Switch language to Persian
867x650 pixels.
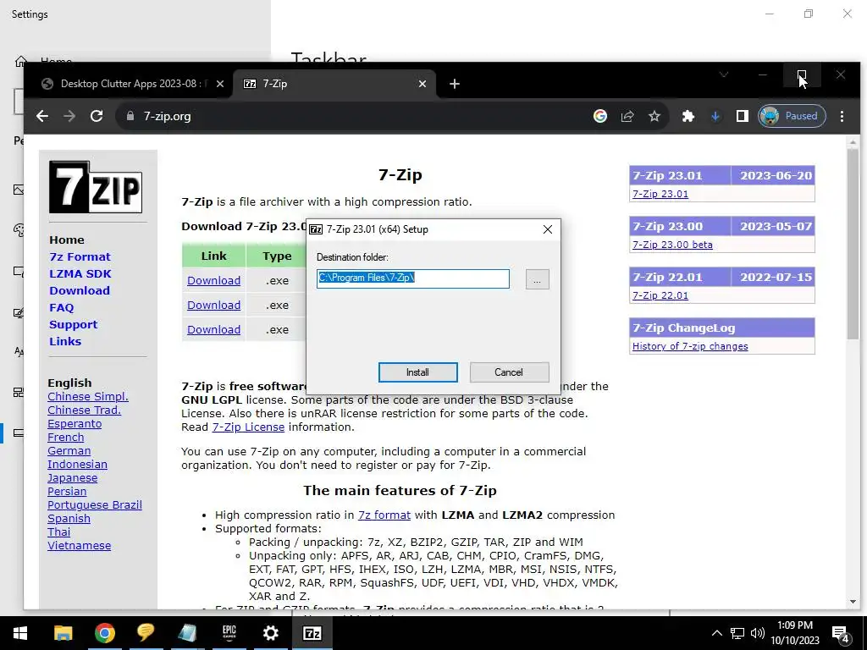click(x=67, y=492)
